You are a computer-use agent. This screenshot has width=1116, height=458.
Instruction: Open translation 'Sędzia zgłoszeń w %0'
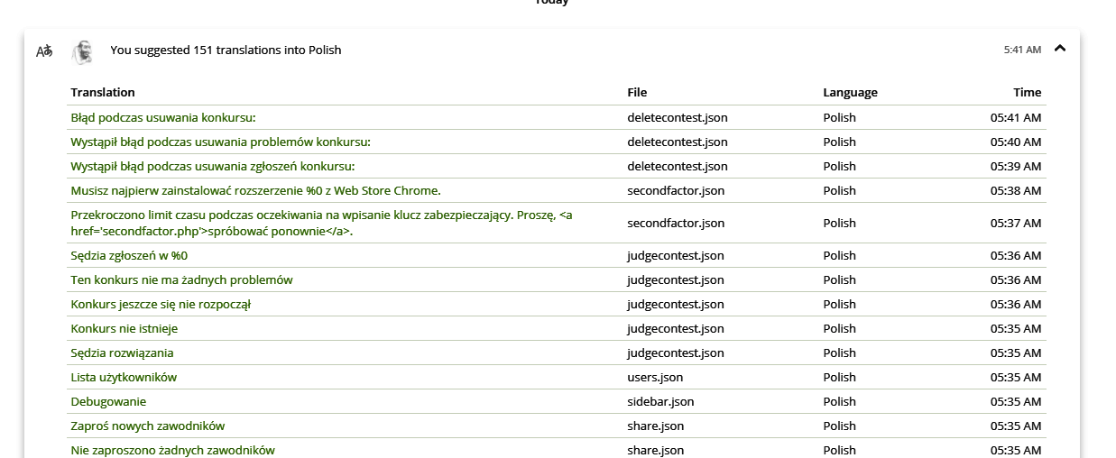pyautogui.click(x=129, y=255)
